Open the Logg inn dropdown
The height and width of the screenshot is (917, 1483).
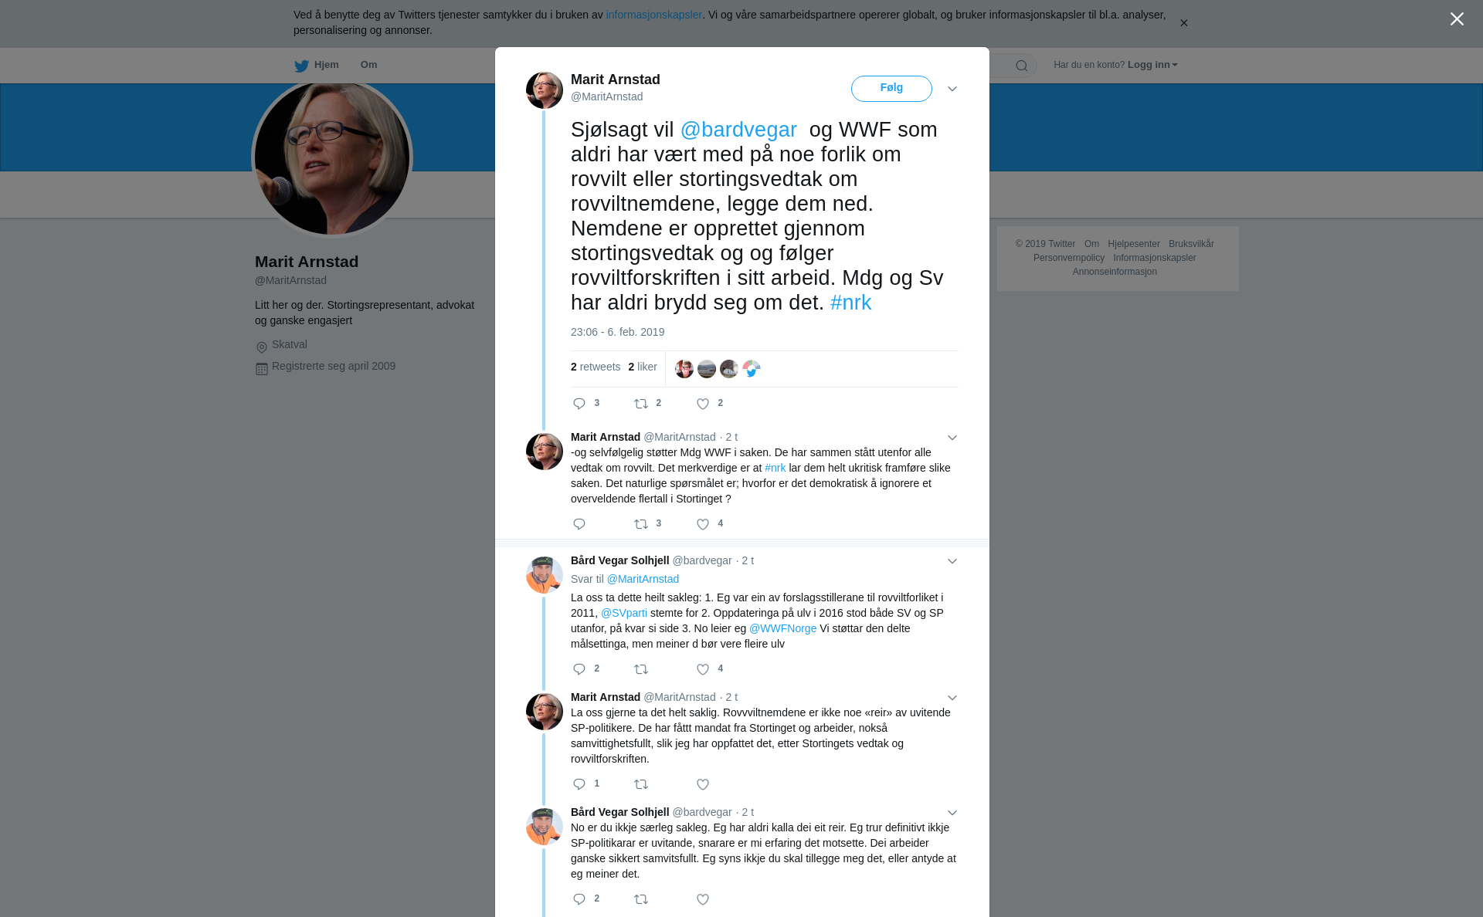click(1152, 65)
